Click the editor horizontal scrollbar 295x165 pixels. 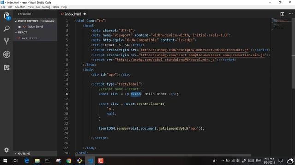[163, 155]
